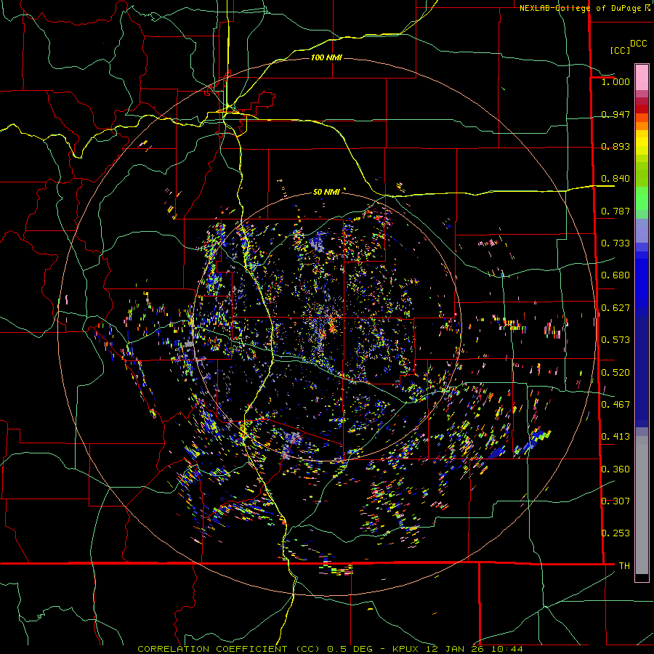Pick the gray segment of the color bar
This screenshot has width=654, height=654.
[x=642, y=505]
